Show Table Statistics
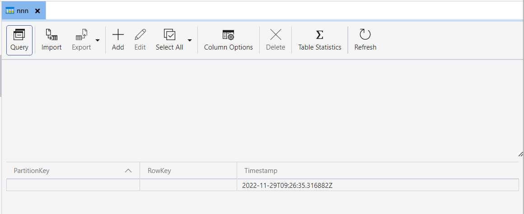 [x=320, y=40]
